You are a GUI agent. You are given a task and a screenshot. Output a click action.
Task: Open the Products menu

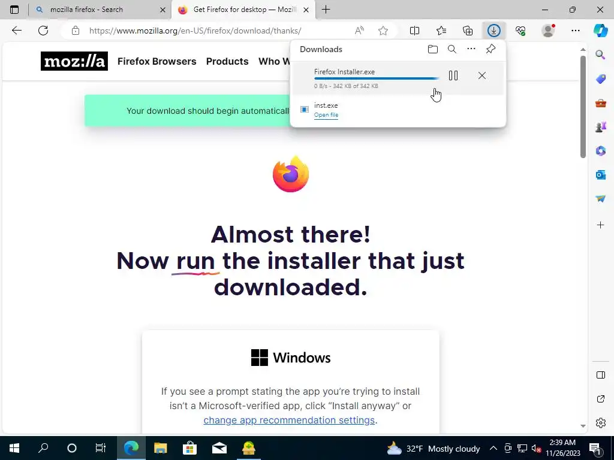click(227, 62)
